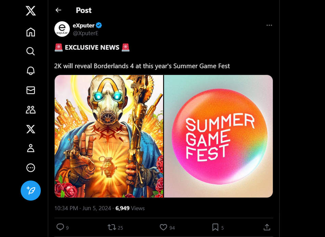
Task: Open your Profile from the sidebar
Action: pyautogui.click(x=30, y=148)
